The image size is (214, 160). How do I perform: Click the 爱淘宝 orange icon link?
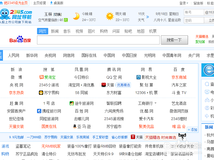click(41, 77)
